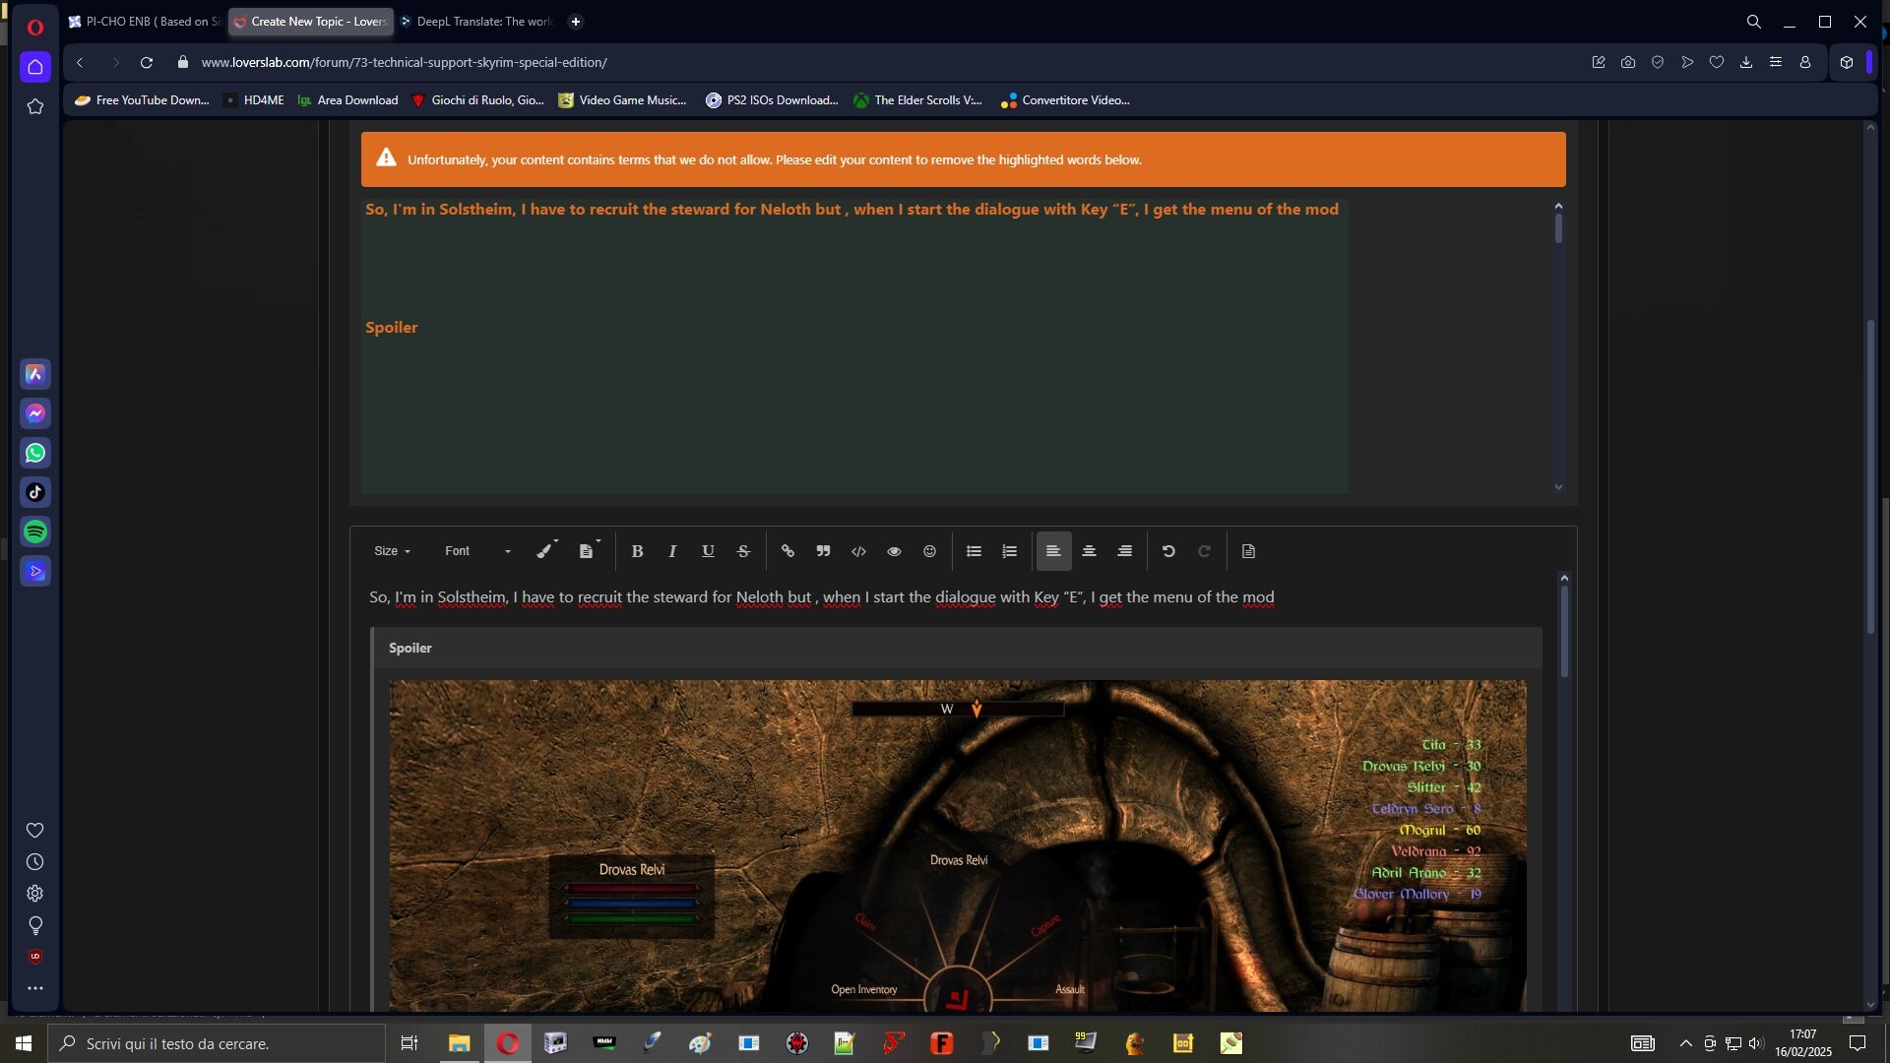Reload the LoversLab page
Screen dimensions: 1890x1063
click(x=147, y=62)
